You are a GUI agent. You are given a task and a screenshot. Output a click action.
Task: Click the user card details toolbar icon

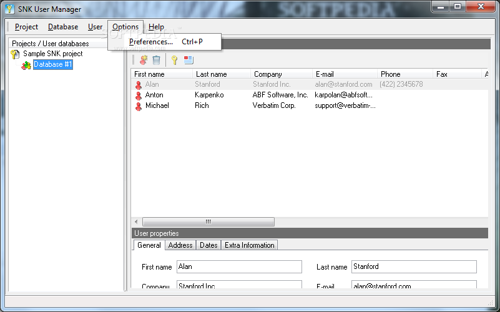(189, 60)
